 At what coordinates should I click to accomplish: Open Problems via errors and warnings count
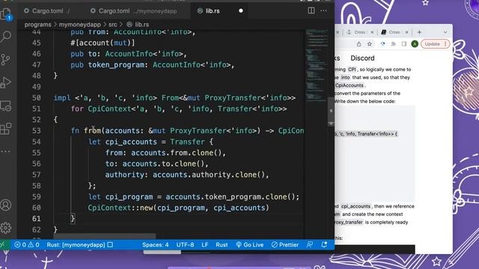(27, 244)
